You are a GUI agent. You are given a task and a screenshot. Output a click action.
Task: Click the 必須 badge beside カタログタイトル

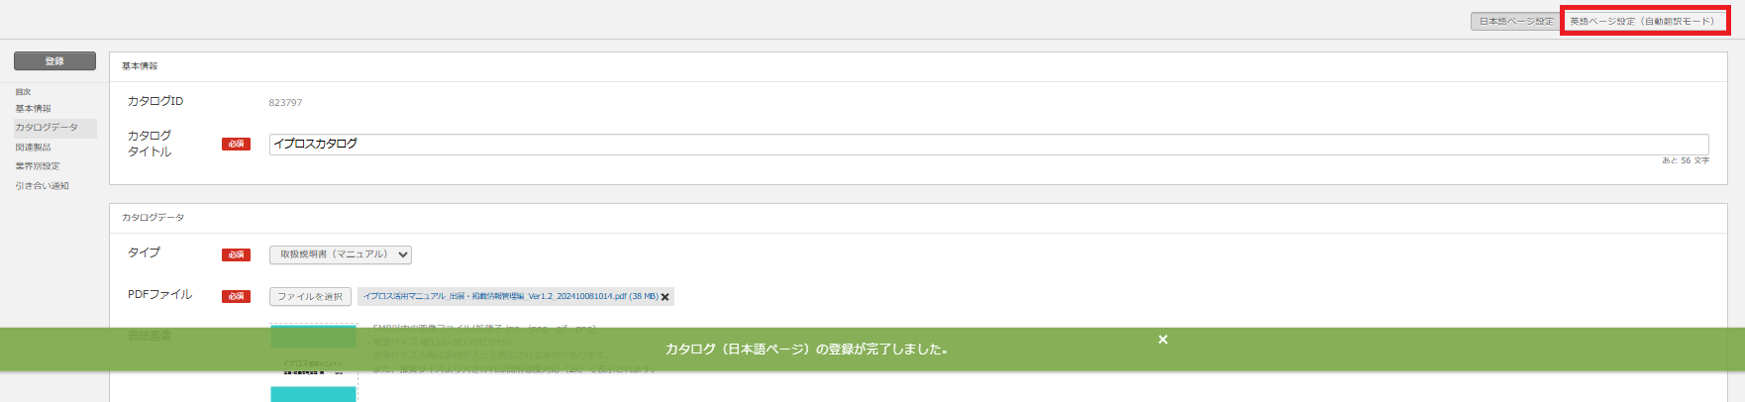pos(236,145)
